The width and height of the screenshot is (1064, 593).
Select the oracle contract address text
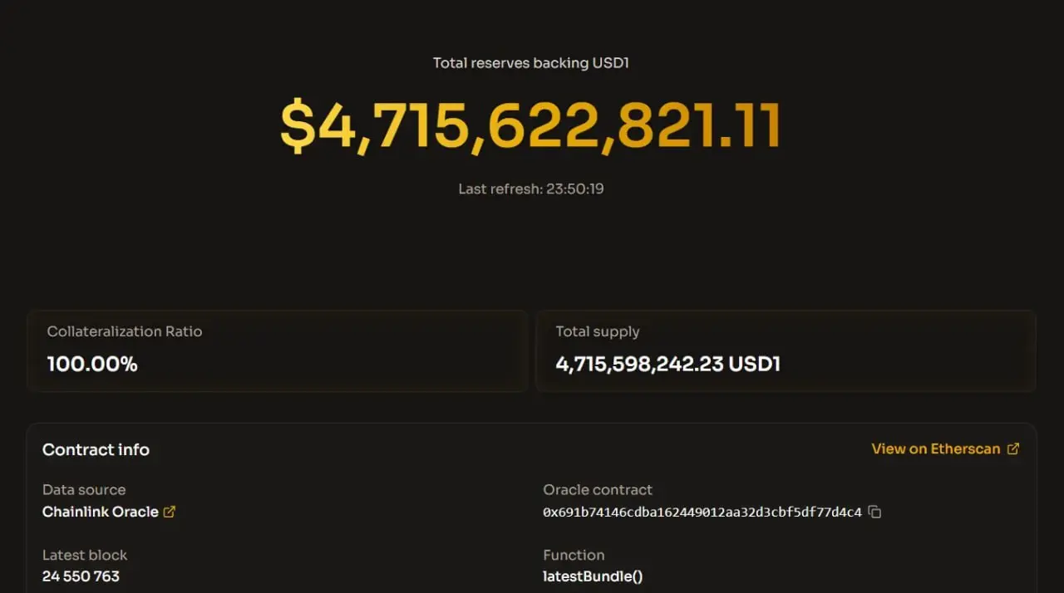pos(702,512)
